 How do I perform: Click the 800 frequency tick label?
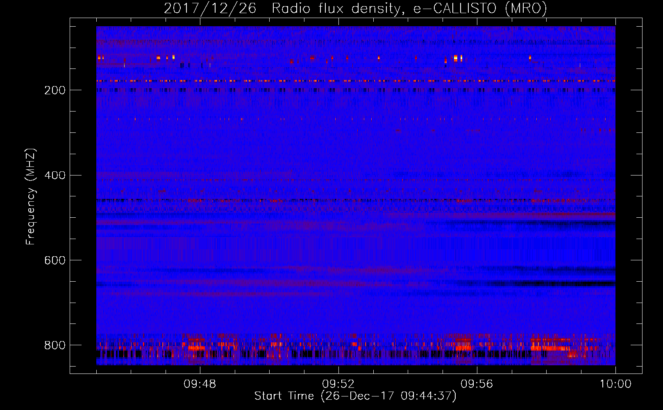click(x=55, y=345)
